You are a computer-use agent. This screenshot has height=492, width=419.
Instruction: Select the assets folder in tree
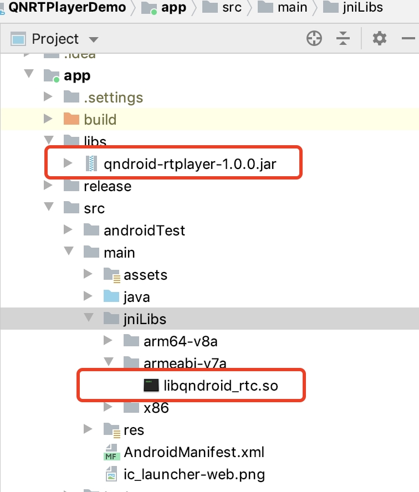tap(145, 275)
